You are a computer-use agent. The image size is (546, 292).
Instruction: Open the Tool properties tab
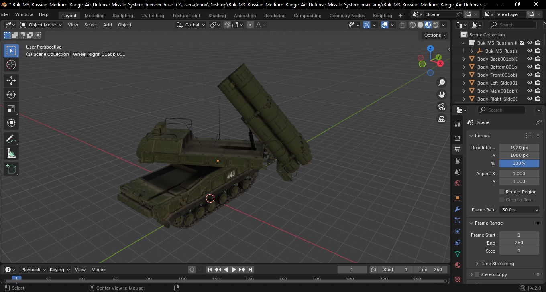458,124
